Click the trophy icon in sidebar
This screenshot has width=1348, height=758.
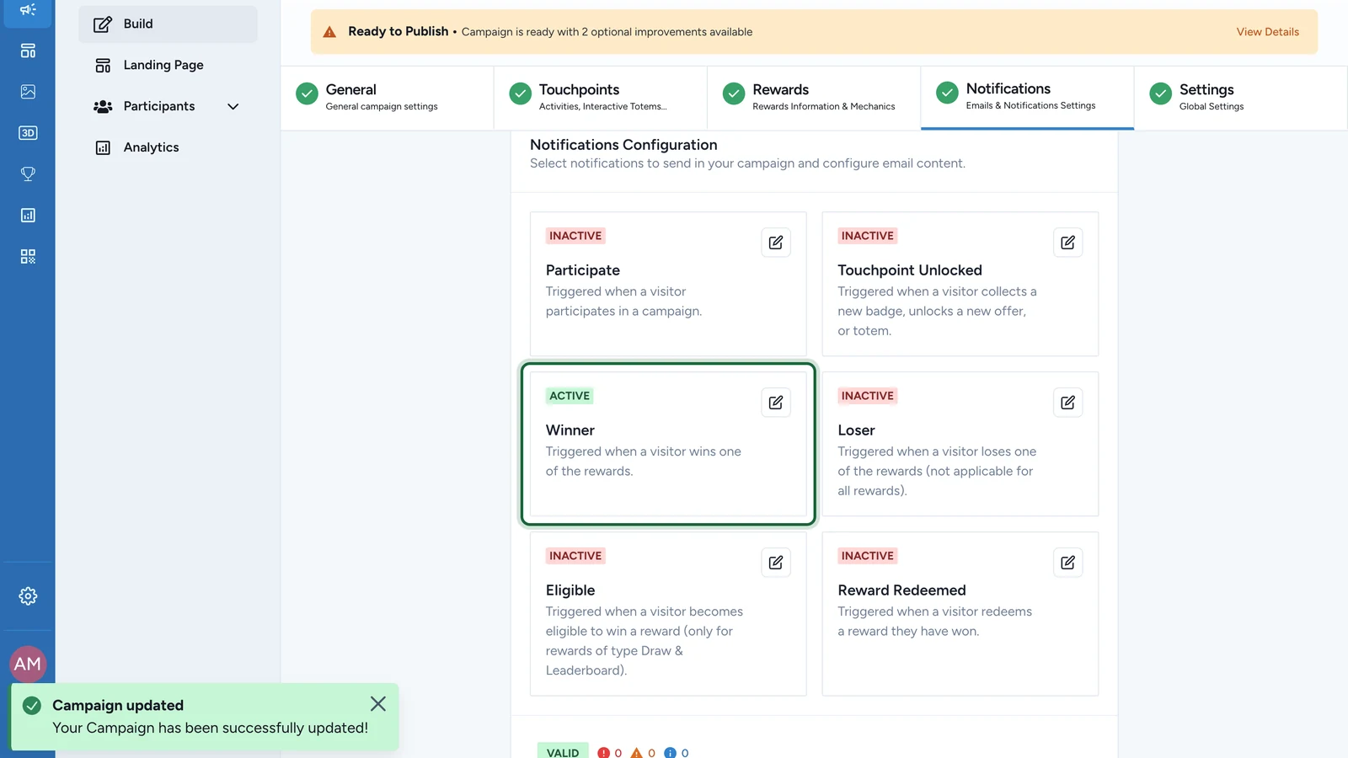click(28, 174)
